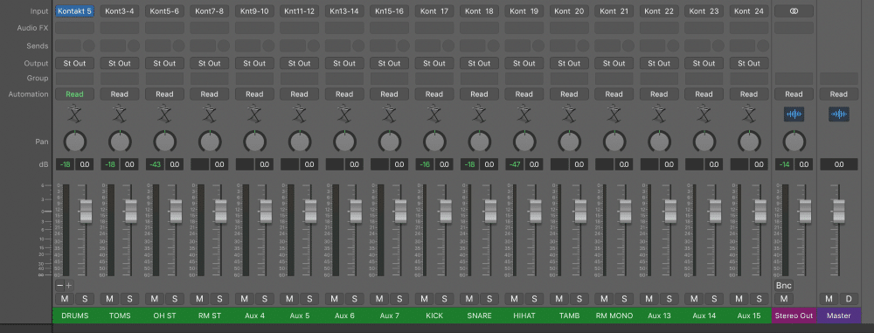
Task: Open the TOMS St Out output menu
Action: (119, 64)
